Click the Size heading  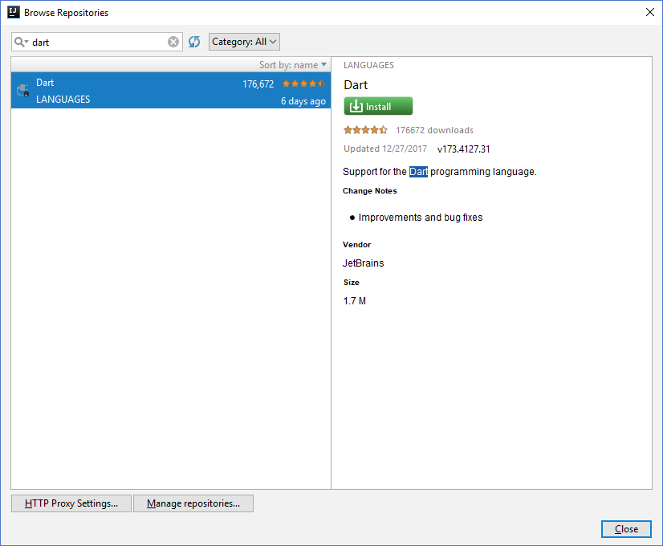tap(351, 282)
